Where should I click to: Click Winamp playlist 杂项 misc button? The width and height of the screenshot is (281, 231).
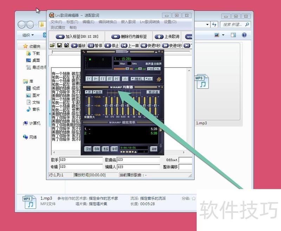coord(115,149)
